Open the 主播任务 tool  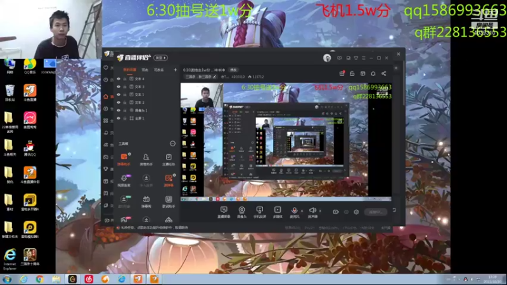[x=169, y=160]
